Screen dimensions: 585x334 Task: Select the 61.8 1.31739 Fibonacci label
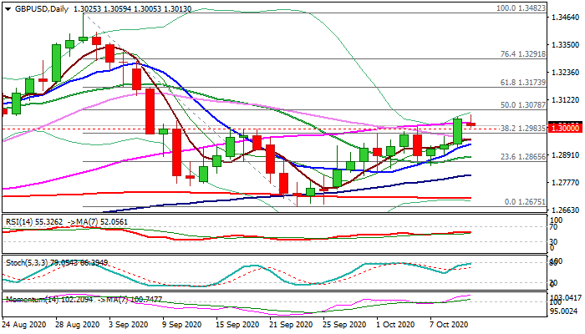coord(523,83)
